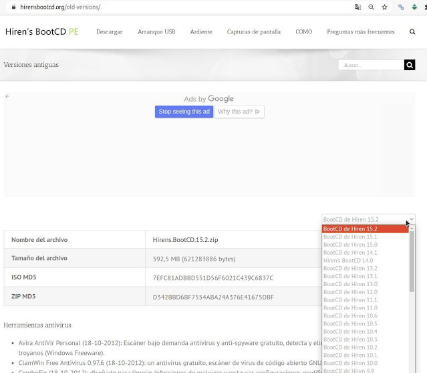Select BootCD de Hiren 13.2 option
The width and height of the screenshot is (427, 373).
click(365, 268)
